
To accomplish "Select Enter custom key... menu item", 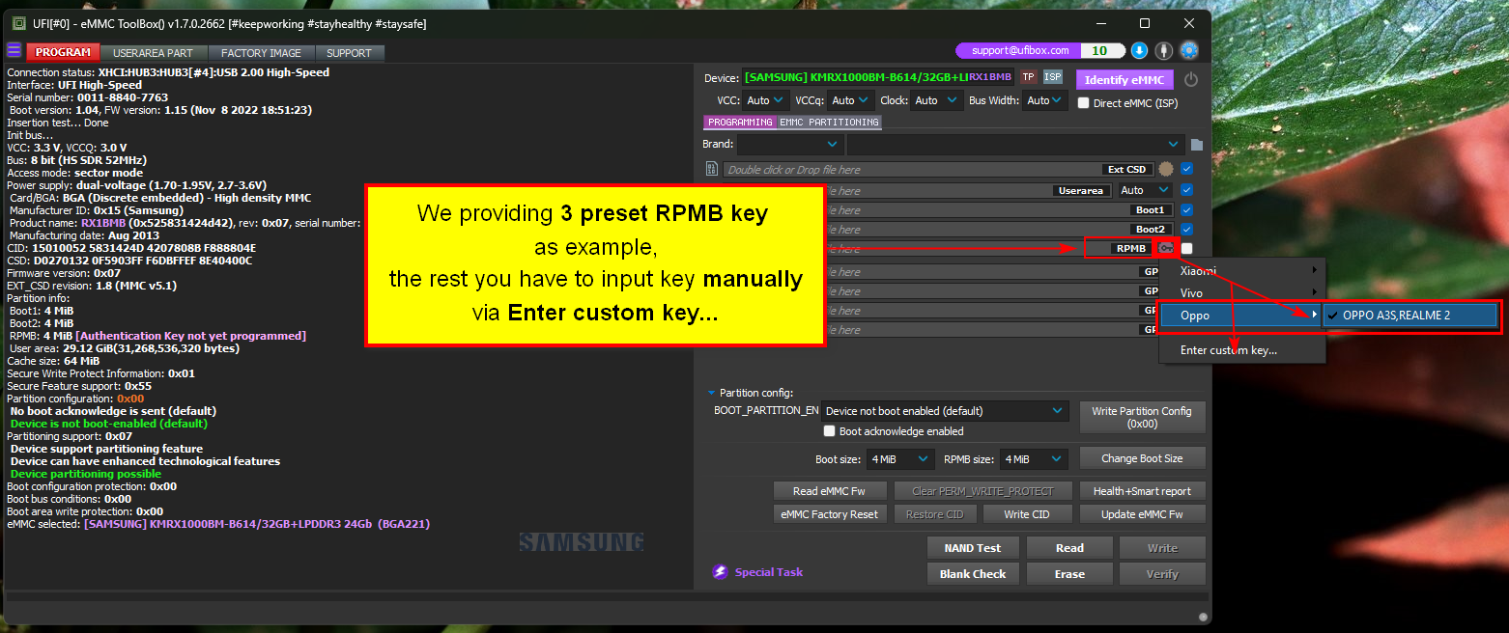I will [x=1241, y=350].
